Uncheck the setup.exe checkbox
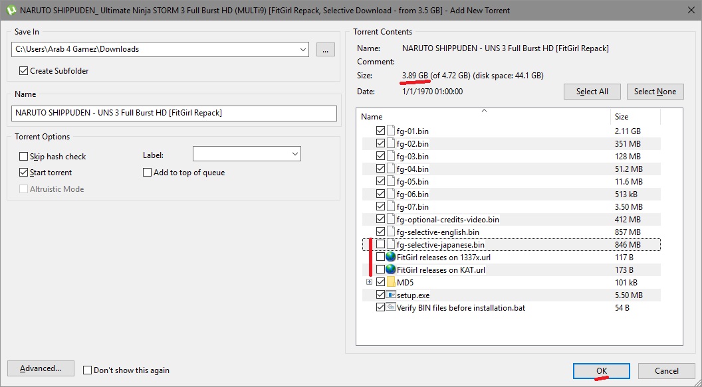The image size is (702, 387). tap(380, 295)
